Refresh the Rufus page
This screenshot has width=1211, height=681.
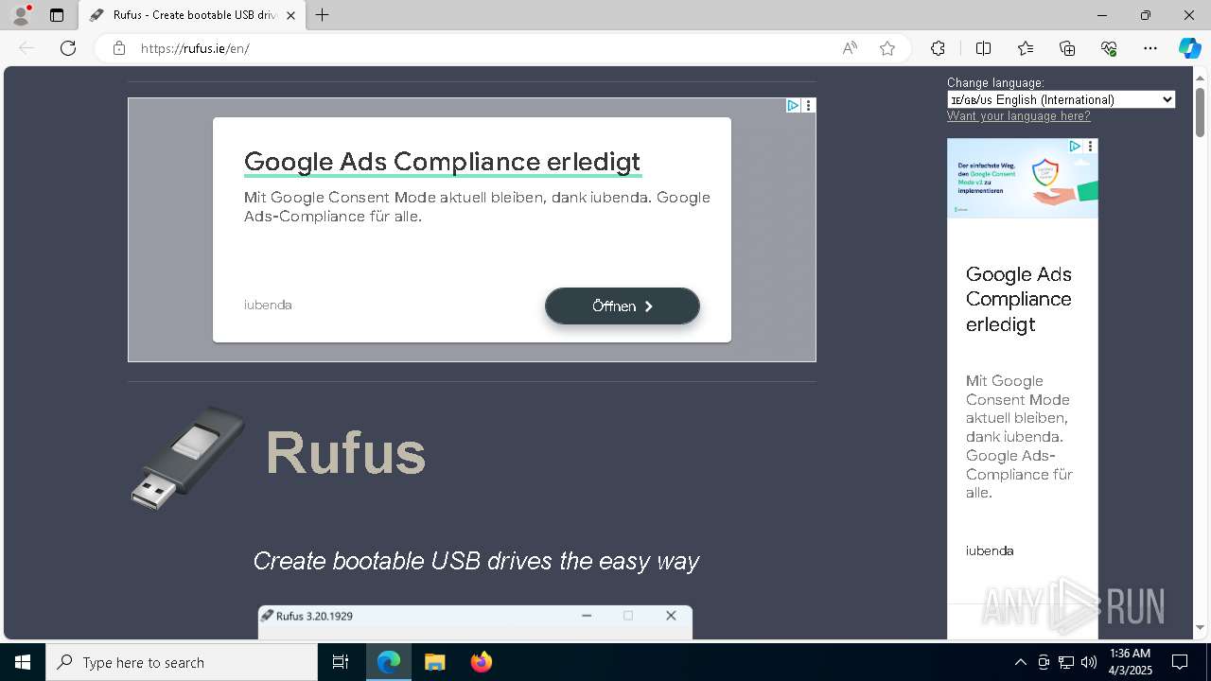[68, 48]
